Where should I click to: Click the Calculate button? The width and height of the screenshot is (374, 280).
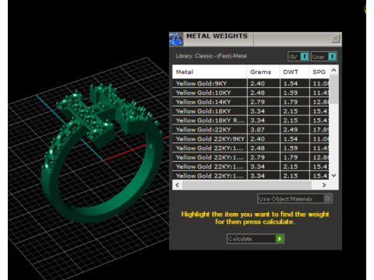[256, 239]
